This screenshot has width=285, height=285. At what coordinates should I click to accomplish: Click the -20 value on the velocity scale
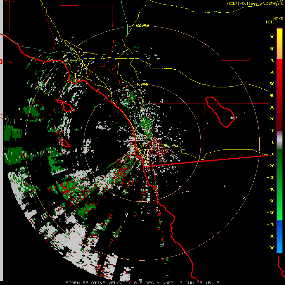[x=271, y=166]
